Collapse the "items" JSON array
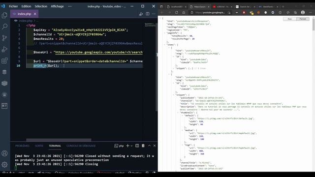 [164, 45]
